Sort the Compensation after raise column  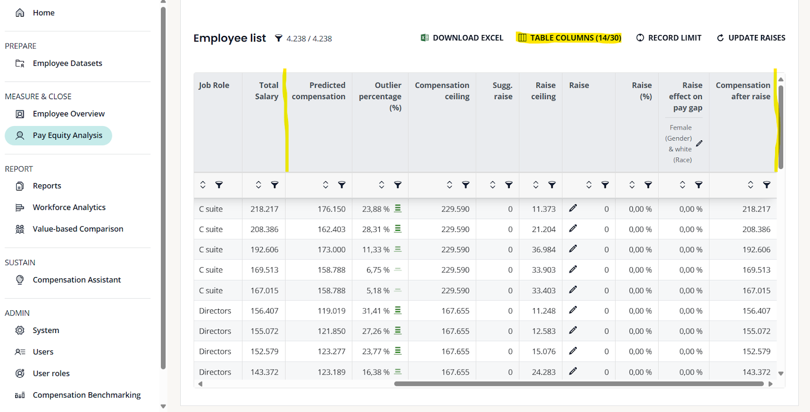[750, 185]
